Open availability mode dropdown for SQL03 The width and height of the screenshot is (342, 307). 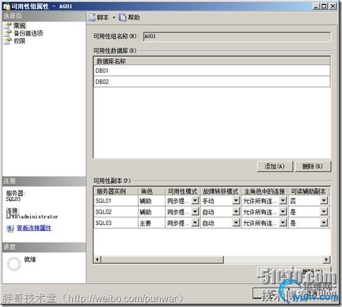pos(196,222)
